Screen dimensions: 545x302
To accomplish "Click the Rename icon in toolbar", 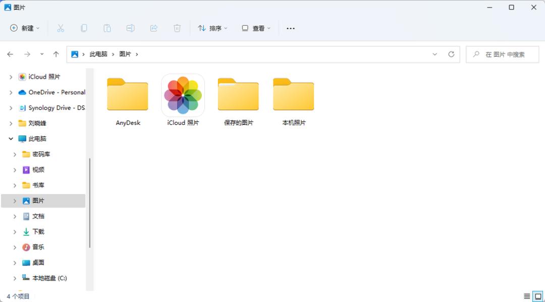I will [130, 28].
